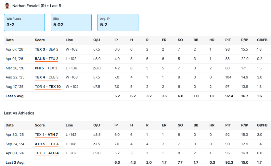The width and height of the screenshot is (271, 166).
Task: Click the Last Vs Athletics section heading
Action: [x=19, y=113]
